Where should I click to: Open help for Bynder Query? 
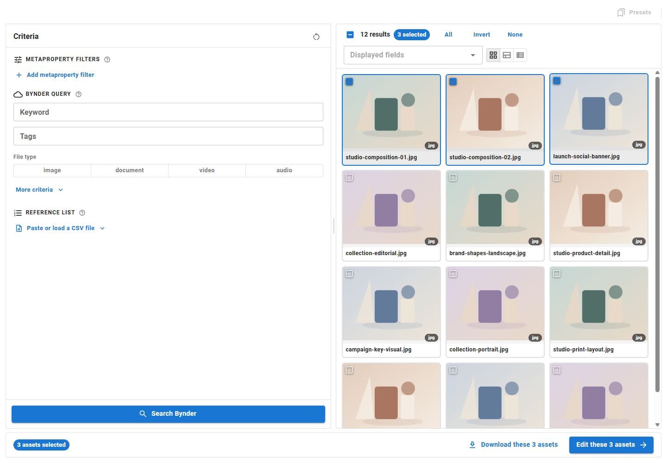click(x=79, y=94)
